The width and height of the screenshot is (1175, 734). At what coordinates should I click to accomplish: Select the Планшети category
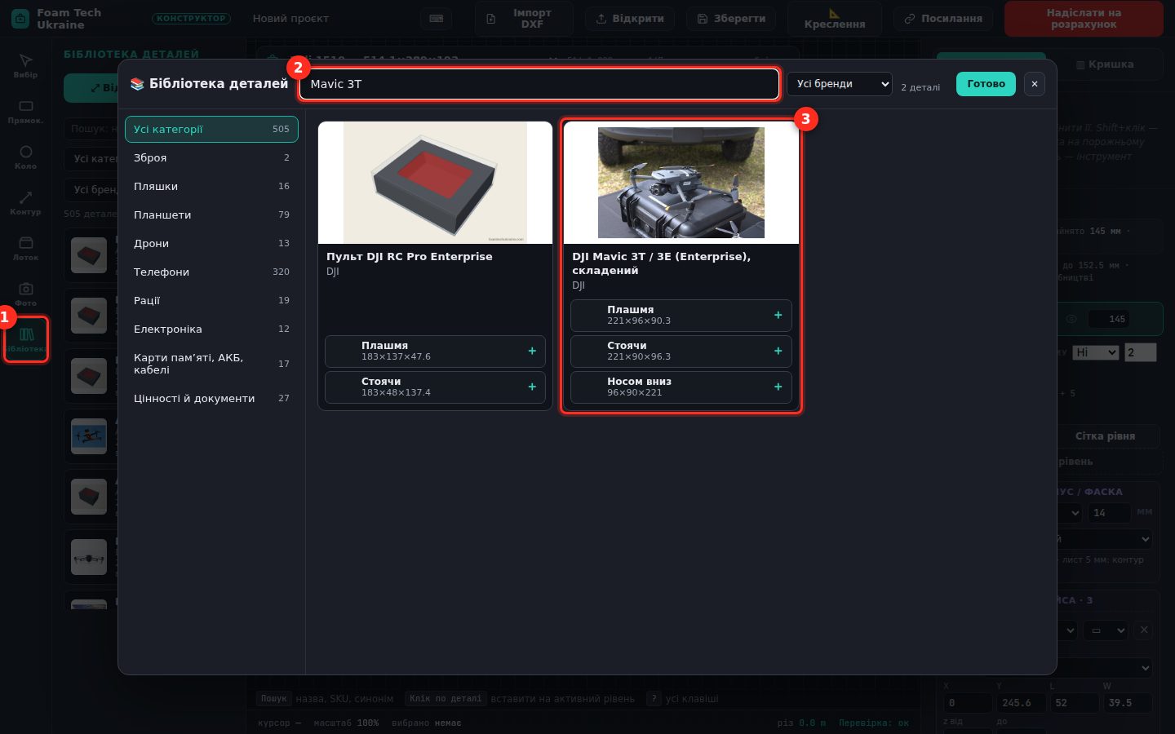[x=211, y=214]
